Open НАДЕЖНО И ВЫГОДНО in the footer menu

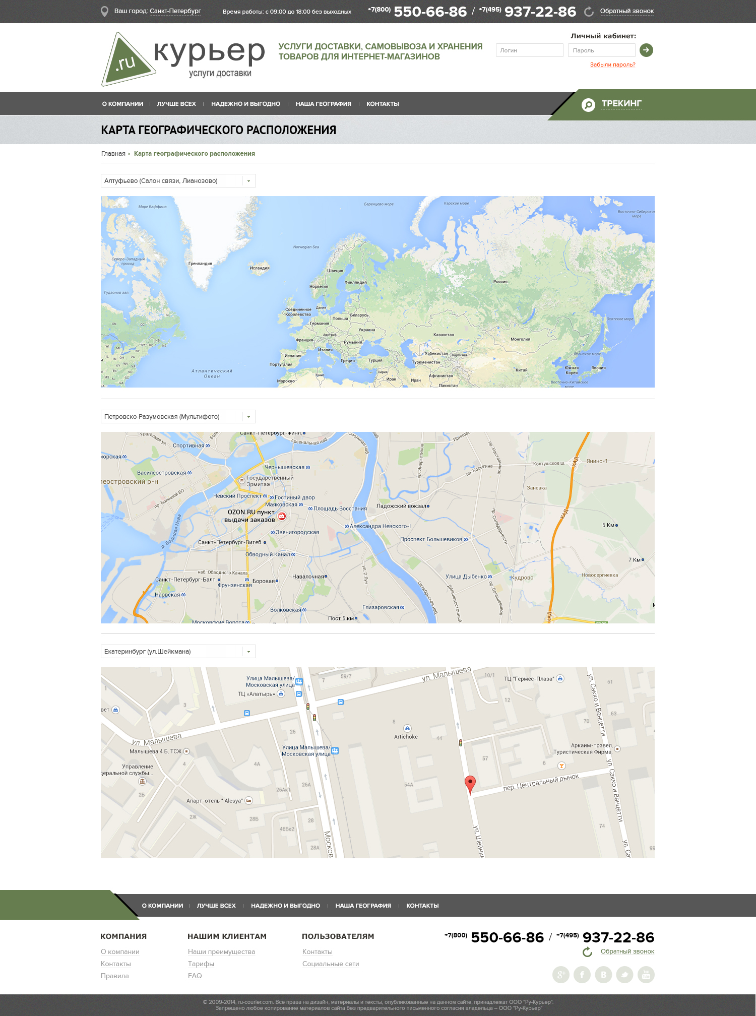click(285, 906)
